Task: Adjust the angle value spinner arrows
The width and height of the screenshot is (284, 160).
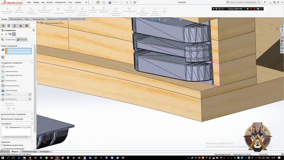Action: [30, 99]
